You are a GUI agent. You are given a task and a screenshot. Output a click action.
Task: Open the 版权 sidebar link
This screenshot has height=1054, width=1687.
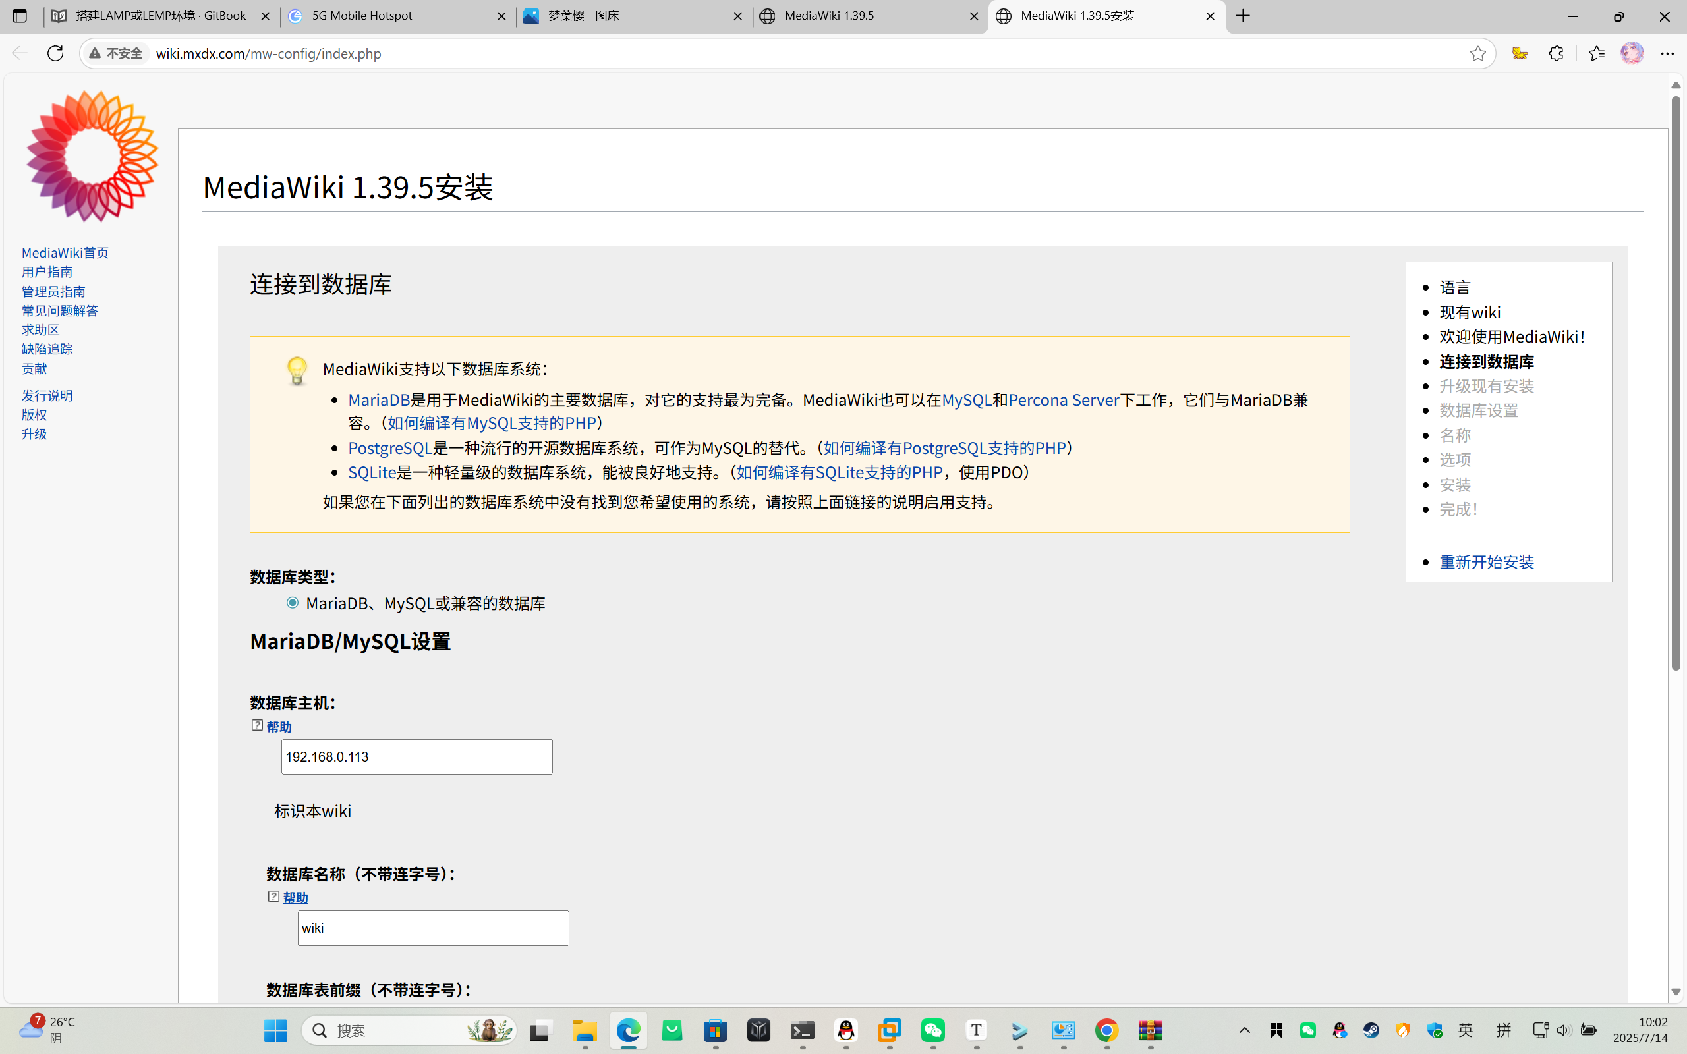[34, 415]
